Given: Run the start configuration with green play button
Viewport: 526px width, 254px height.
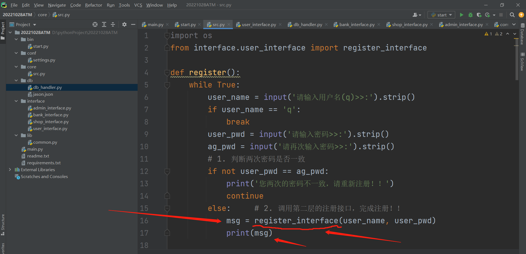Looking at the screenshot, I should [x=462, y=15].
